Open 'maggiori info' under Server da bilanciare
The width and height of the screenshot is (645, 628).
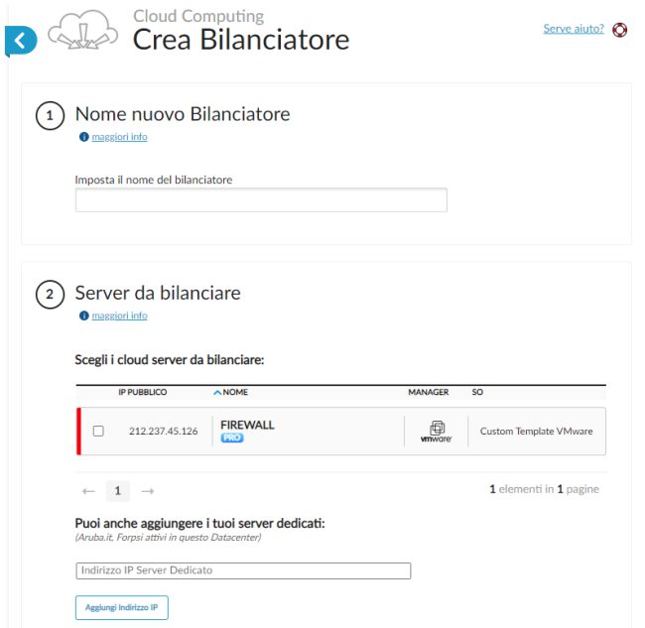(119, 315)
